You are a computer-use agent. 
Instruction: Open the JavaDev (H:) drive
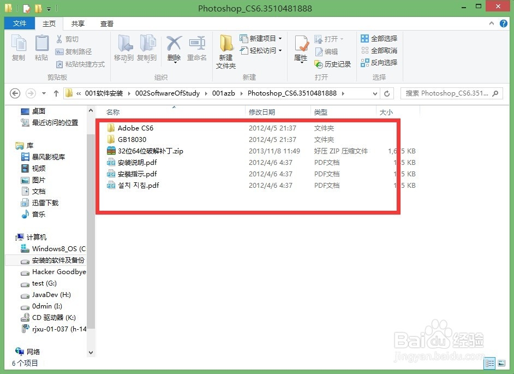(x=46, y=295)
